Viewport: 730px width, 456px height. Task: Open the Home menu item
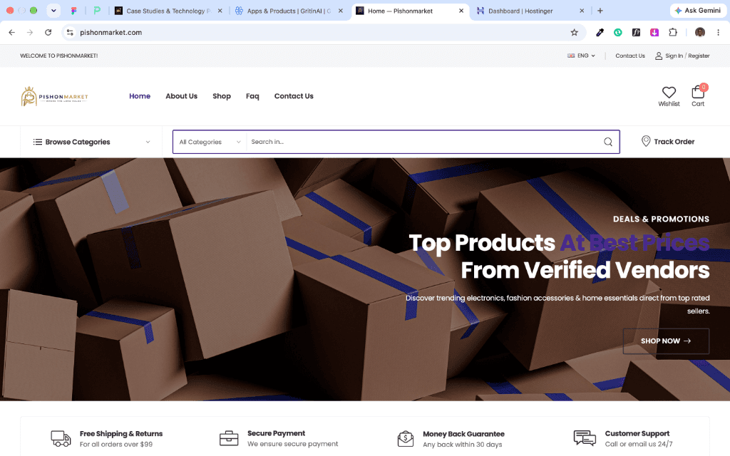[140, 96]
